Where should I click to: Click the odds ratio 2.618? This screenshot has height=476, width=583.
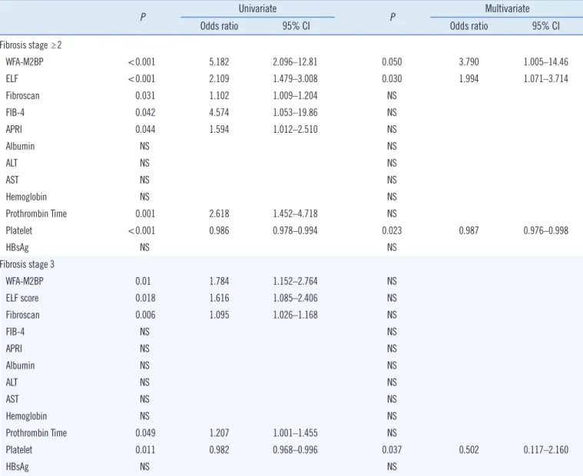coord(219,213)
